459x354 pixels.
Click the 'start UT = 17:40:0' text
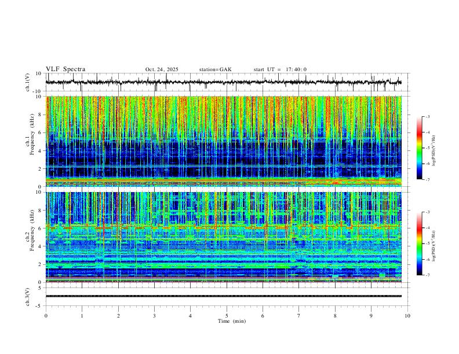[280, 69]
